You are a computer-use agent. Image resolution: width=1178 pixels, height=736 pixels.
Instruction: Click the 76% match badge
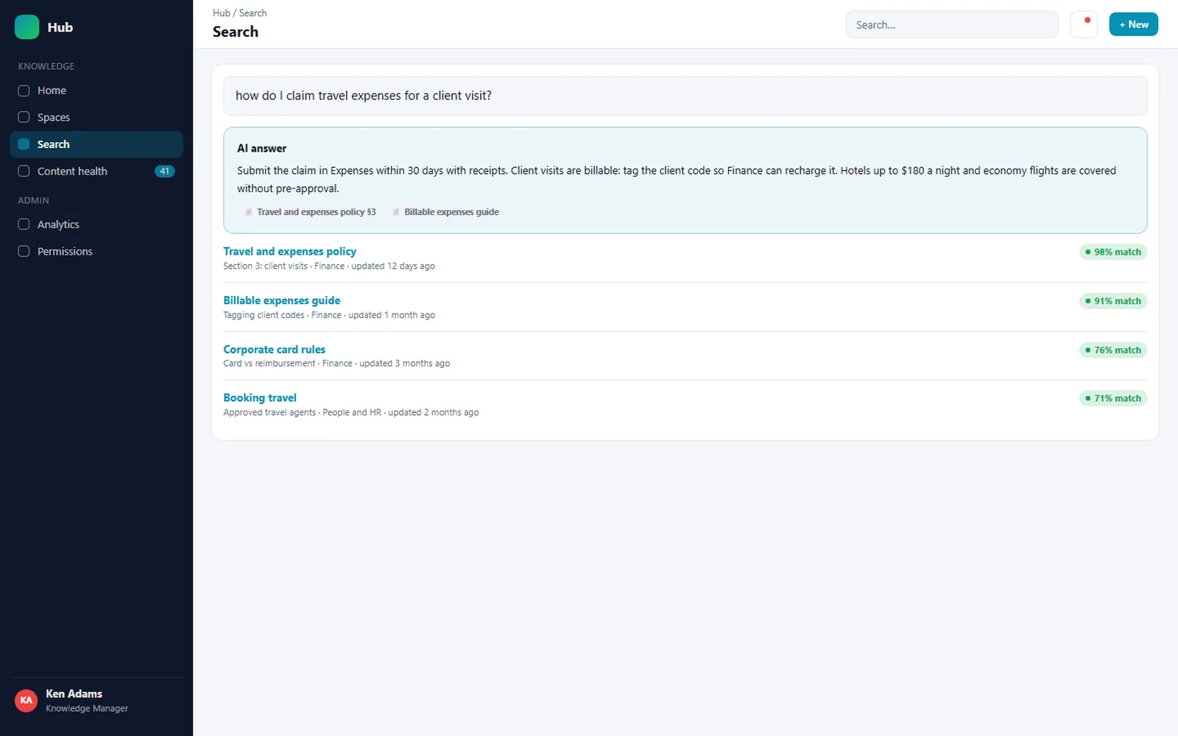pyautogui.click(x=1113, y=350)
